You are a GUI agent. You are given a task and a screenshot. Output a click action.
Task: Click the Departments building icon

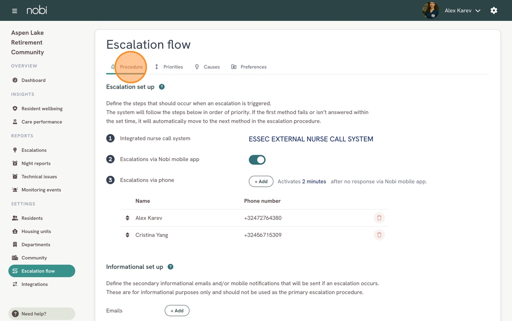coord(15,244)
